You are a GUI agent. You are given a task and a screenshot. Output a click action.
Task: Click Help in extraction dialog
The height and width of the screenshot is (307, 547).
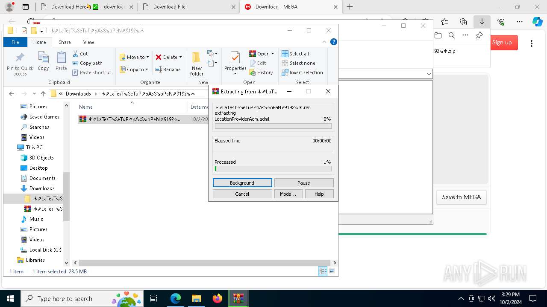pos(319,194)
